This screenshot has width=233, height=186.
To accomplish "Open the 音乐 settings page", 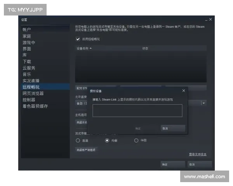I will [x=45, y=74].
